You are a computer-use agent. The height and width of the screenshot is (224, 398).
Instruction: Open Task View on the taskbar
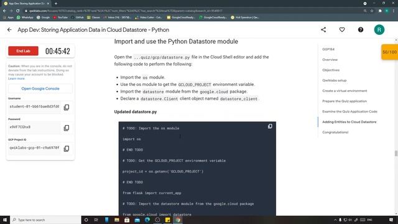(x=96, y=220)
